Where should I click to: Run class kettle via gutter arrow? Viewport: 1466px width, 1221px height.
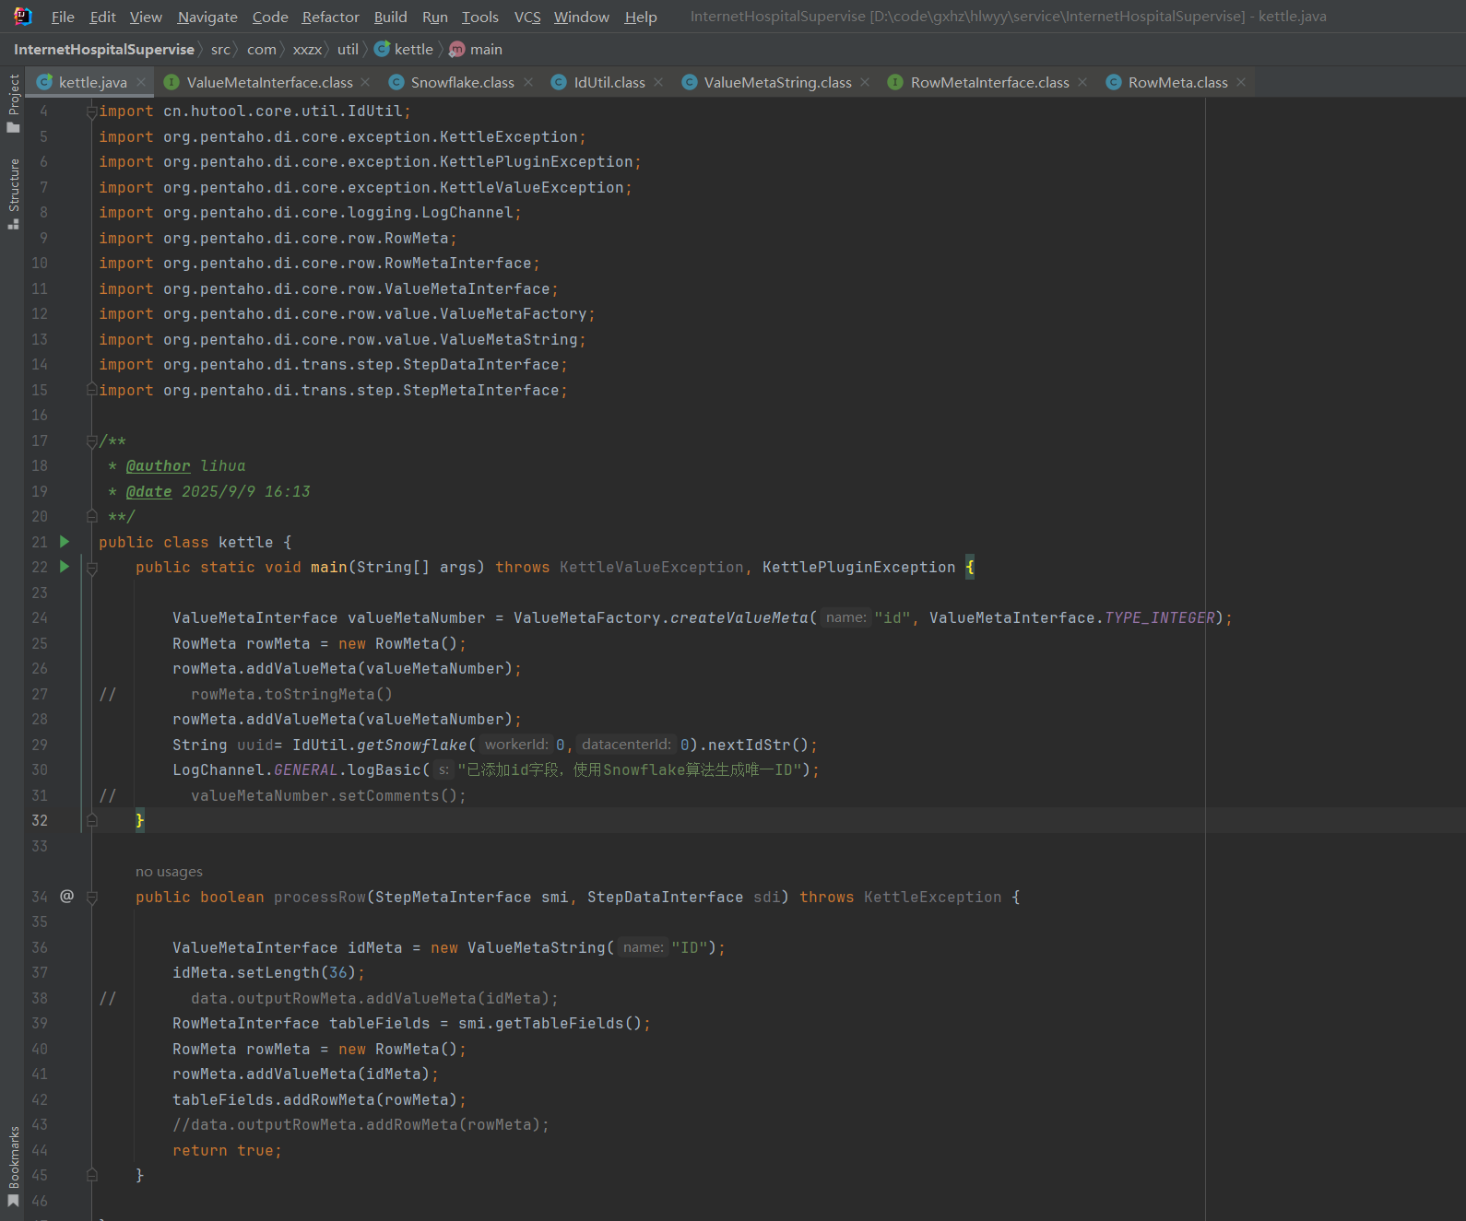65,542
